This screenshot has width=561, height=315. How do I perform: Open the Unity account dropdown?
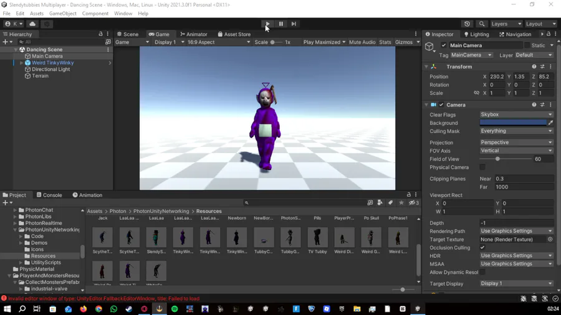14,24
